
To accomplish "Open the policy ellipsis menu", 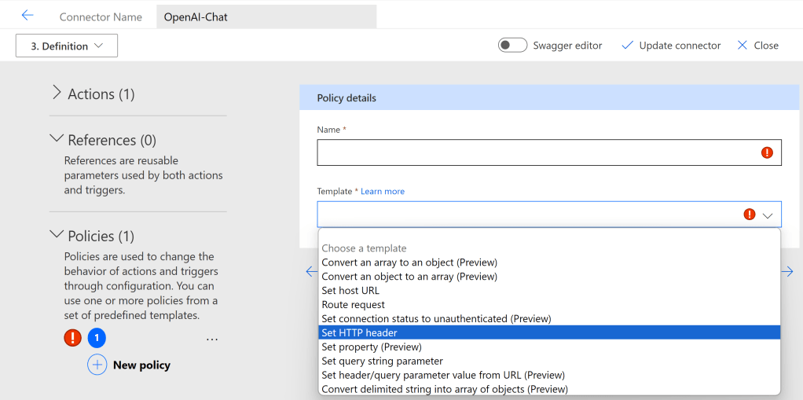I will tap(211, 339).
